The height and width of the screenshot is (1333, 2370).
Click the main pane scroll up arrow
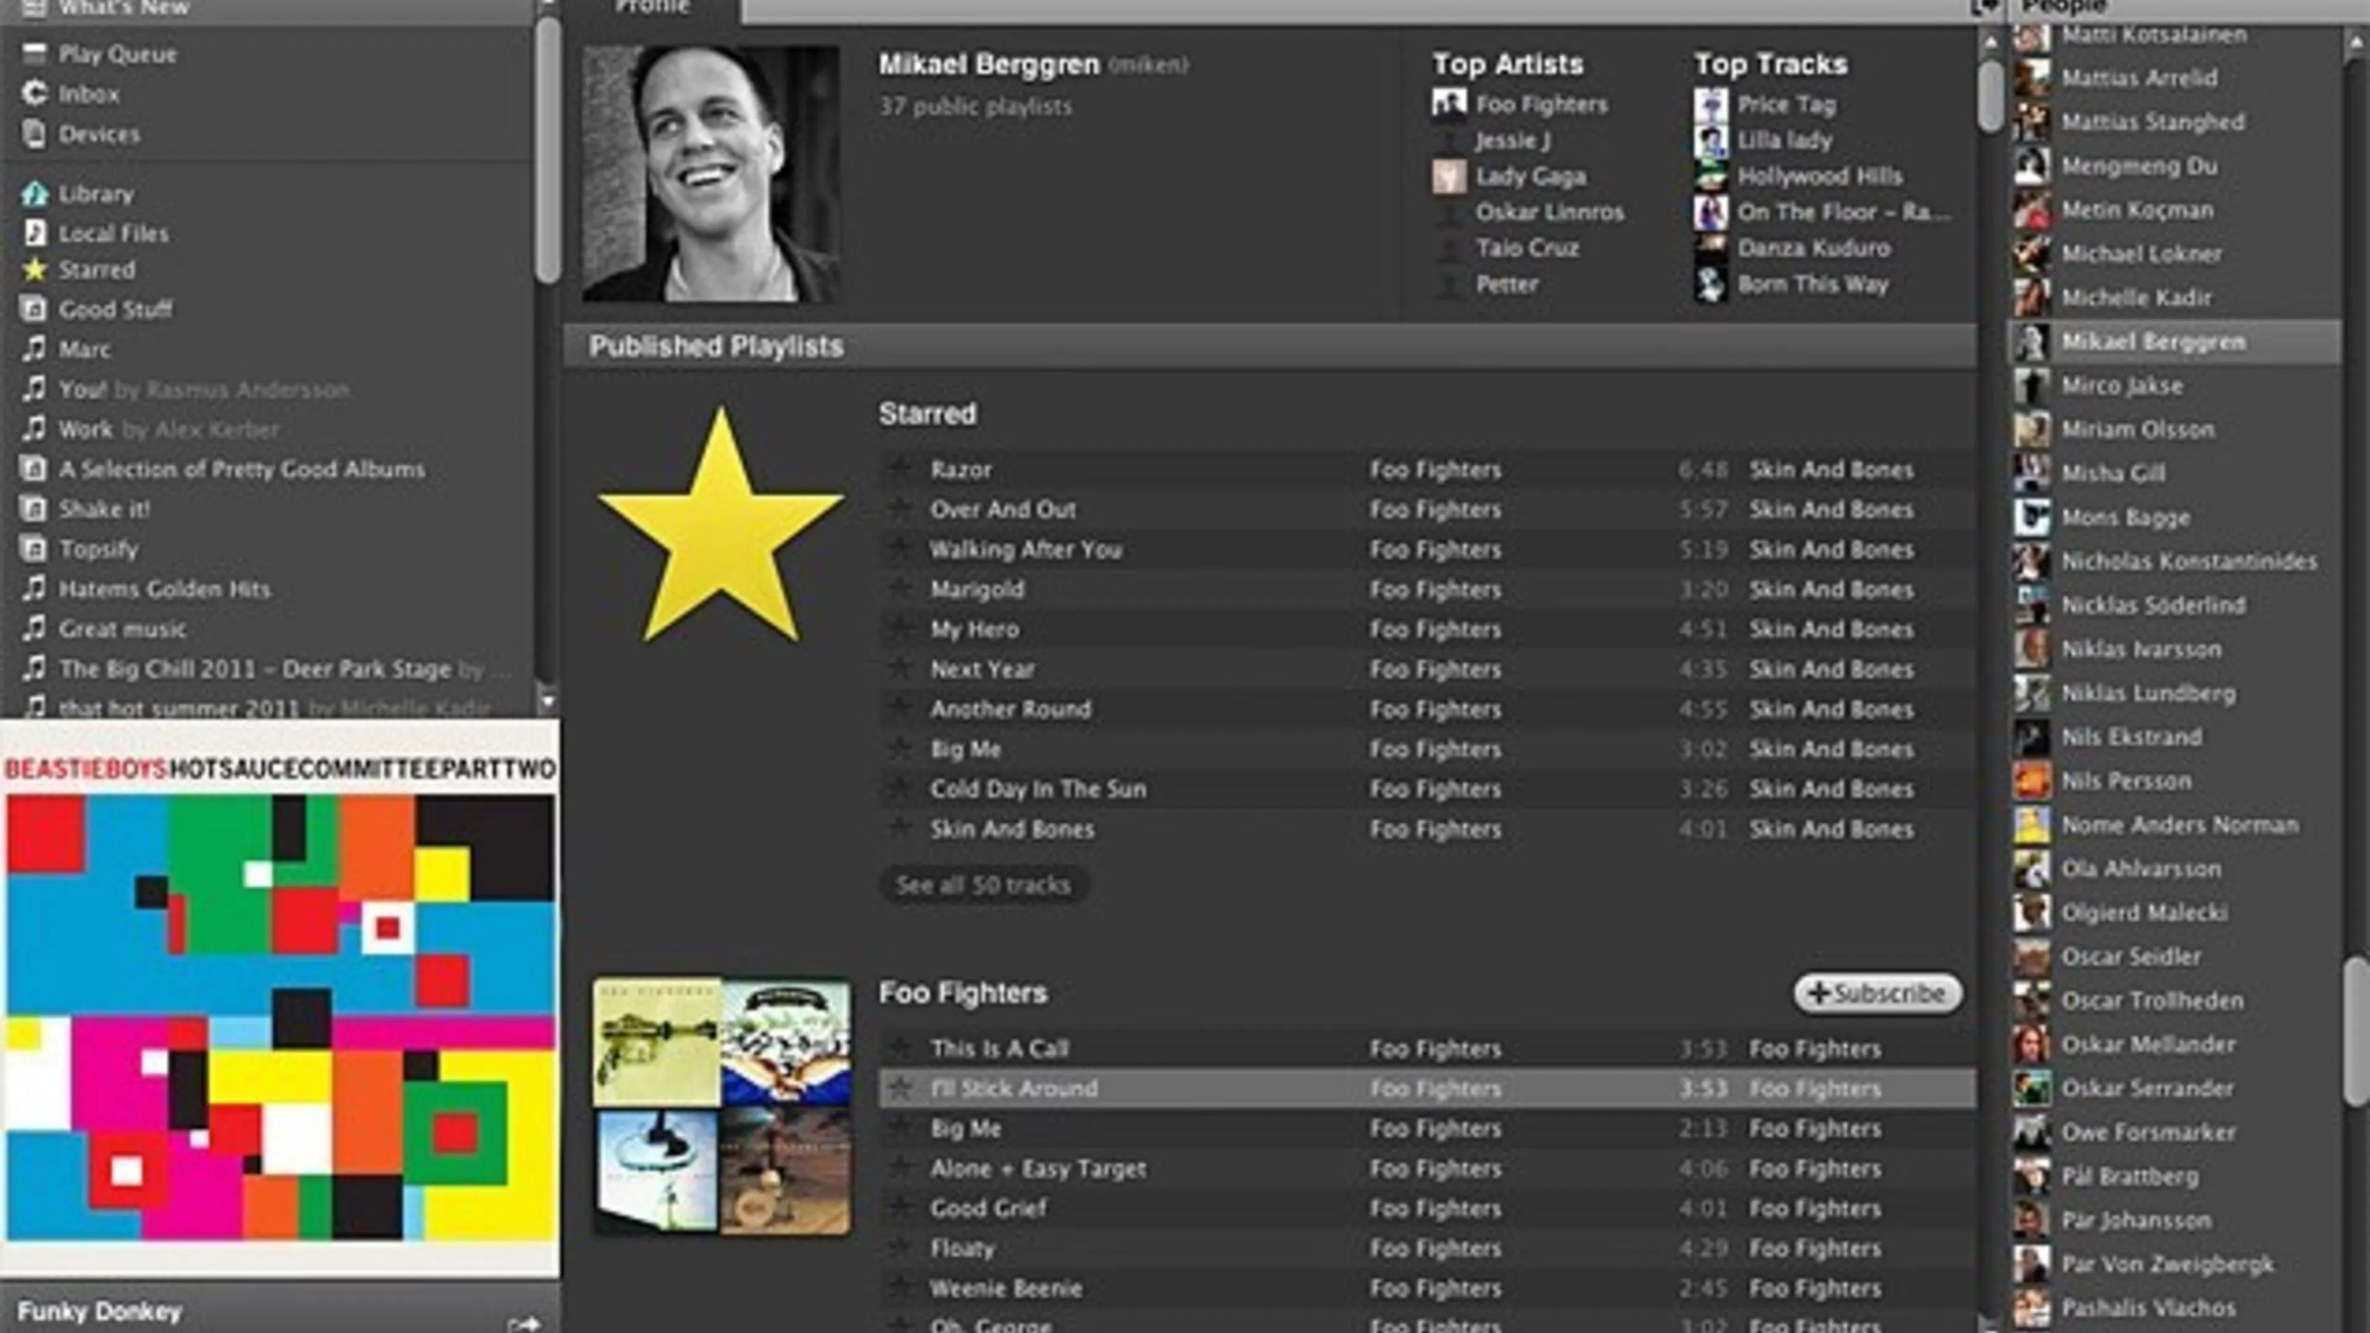click(x=1990, y=41)
